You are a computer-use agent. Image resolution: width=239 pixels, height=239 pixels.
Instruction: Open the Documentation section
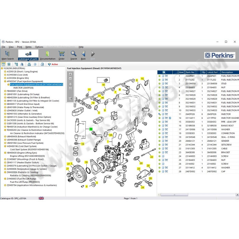48,55
